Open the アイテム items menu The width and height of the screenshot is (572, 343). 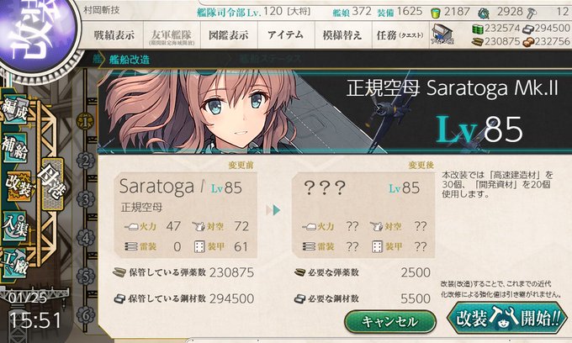(286, 35)
